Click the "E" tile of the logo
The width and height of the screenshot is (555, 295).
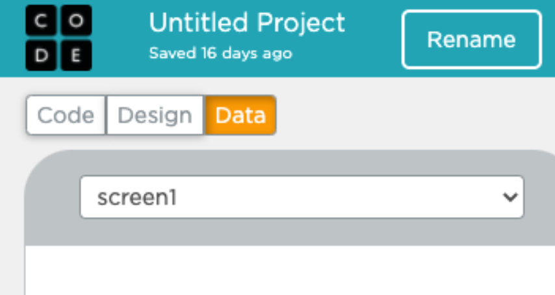(76, 55)
